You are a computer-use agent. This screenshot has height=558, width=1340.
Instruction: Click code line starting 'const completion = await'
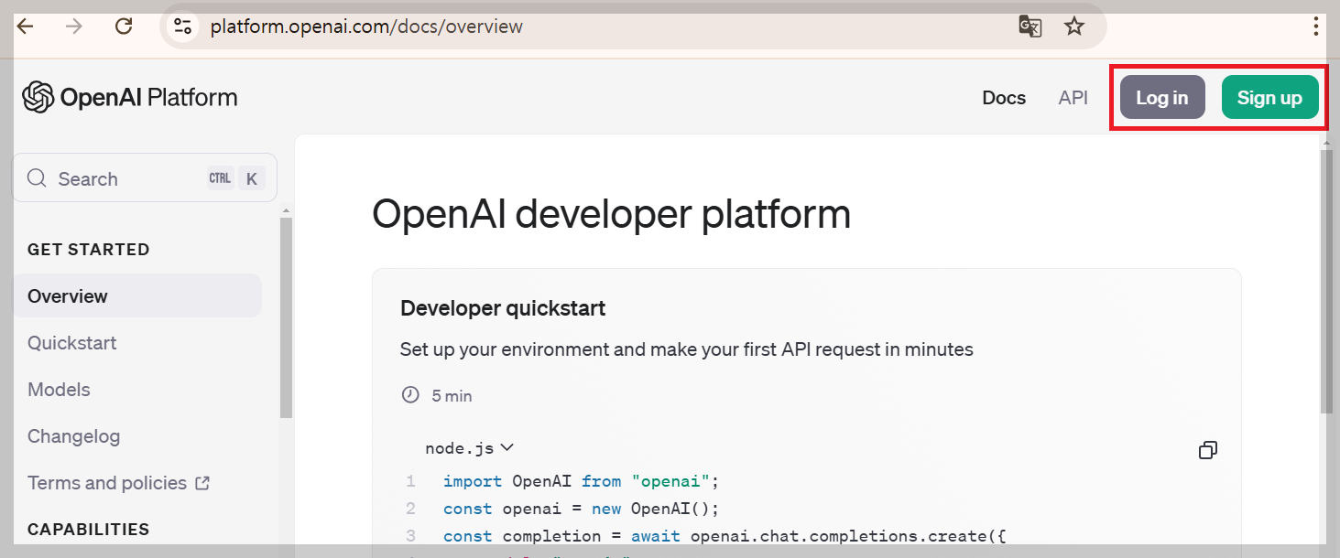pyautogui.click(x=724, y=536)
